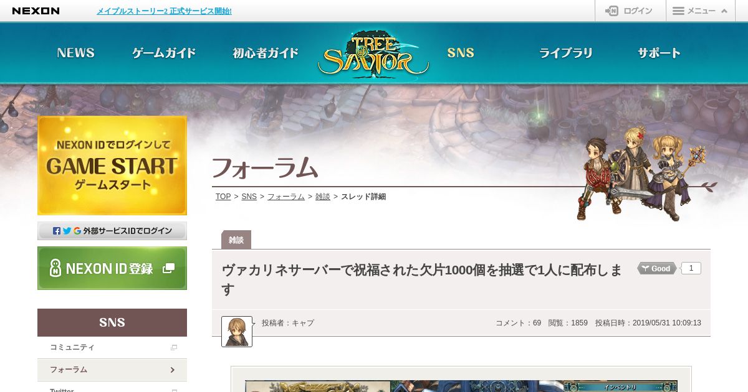
Task: Click the Facebook icon on external login
Action: pyautogui.click(x=57, y=231)
